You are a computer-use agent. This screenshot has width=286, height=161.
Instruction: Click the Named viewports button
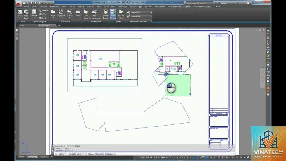pos(44,11)
